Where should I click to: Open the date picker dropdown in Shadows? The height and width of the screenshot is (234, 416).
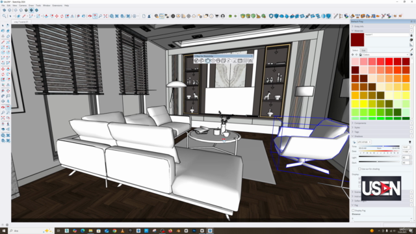click(x=410, y=151)
